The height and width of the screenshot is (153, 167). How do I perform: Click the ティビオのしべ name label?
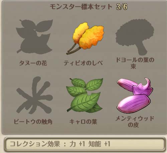[83, 63]
